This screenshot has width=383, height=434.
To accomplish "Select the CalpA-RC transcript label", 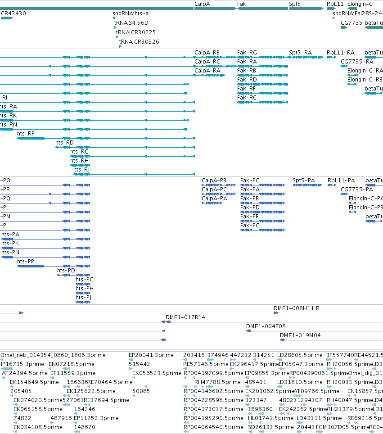I will 207,61.
